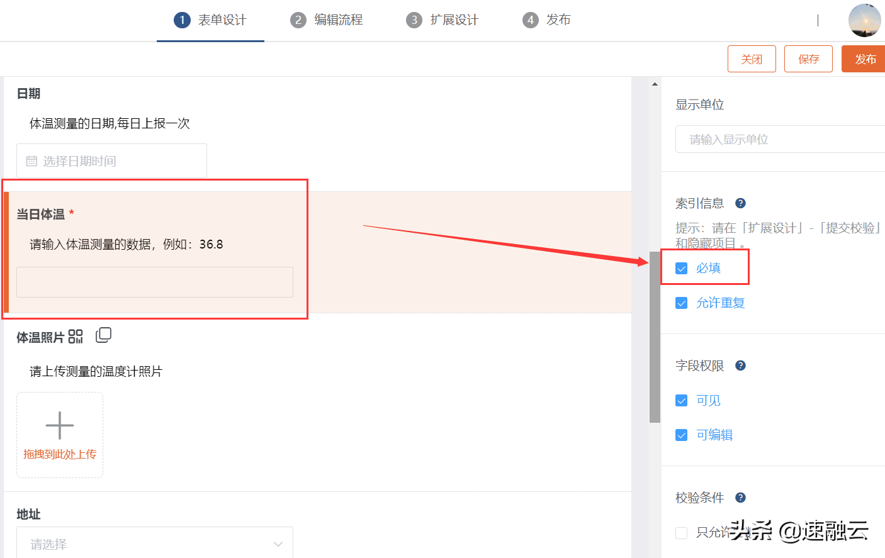Select the 发布 step tab
The width and height of the screenshot is (885, 558).
(546, 20)
